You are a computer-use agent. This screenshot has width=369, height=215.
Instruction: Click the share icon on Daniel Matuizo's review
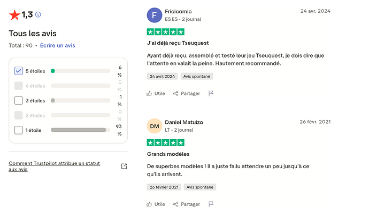coord(176,204)
